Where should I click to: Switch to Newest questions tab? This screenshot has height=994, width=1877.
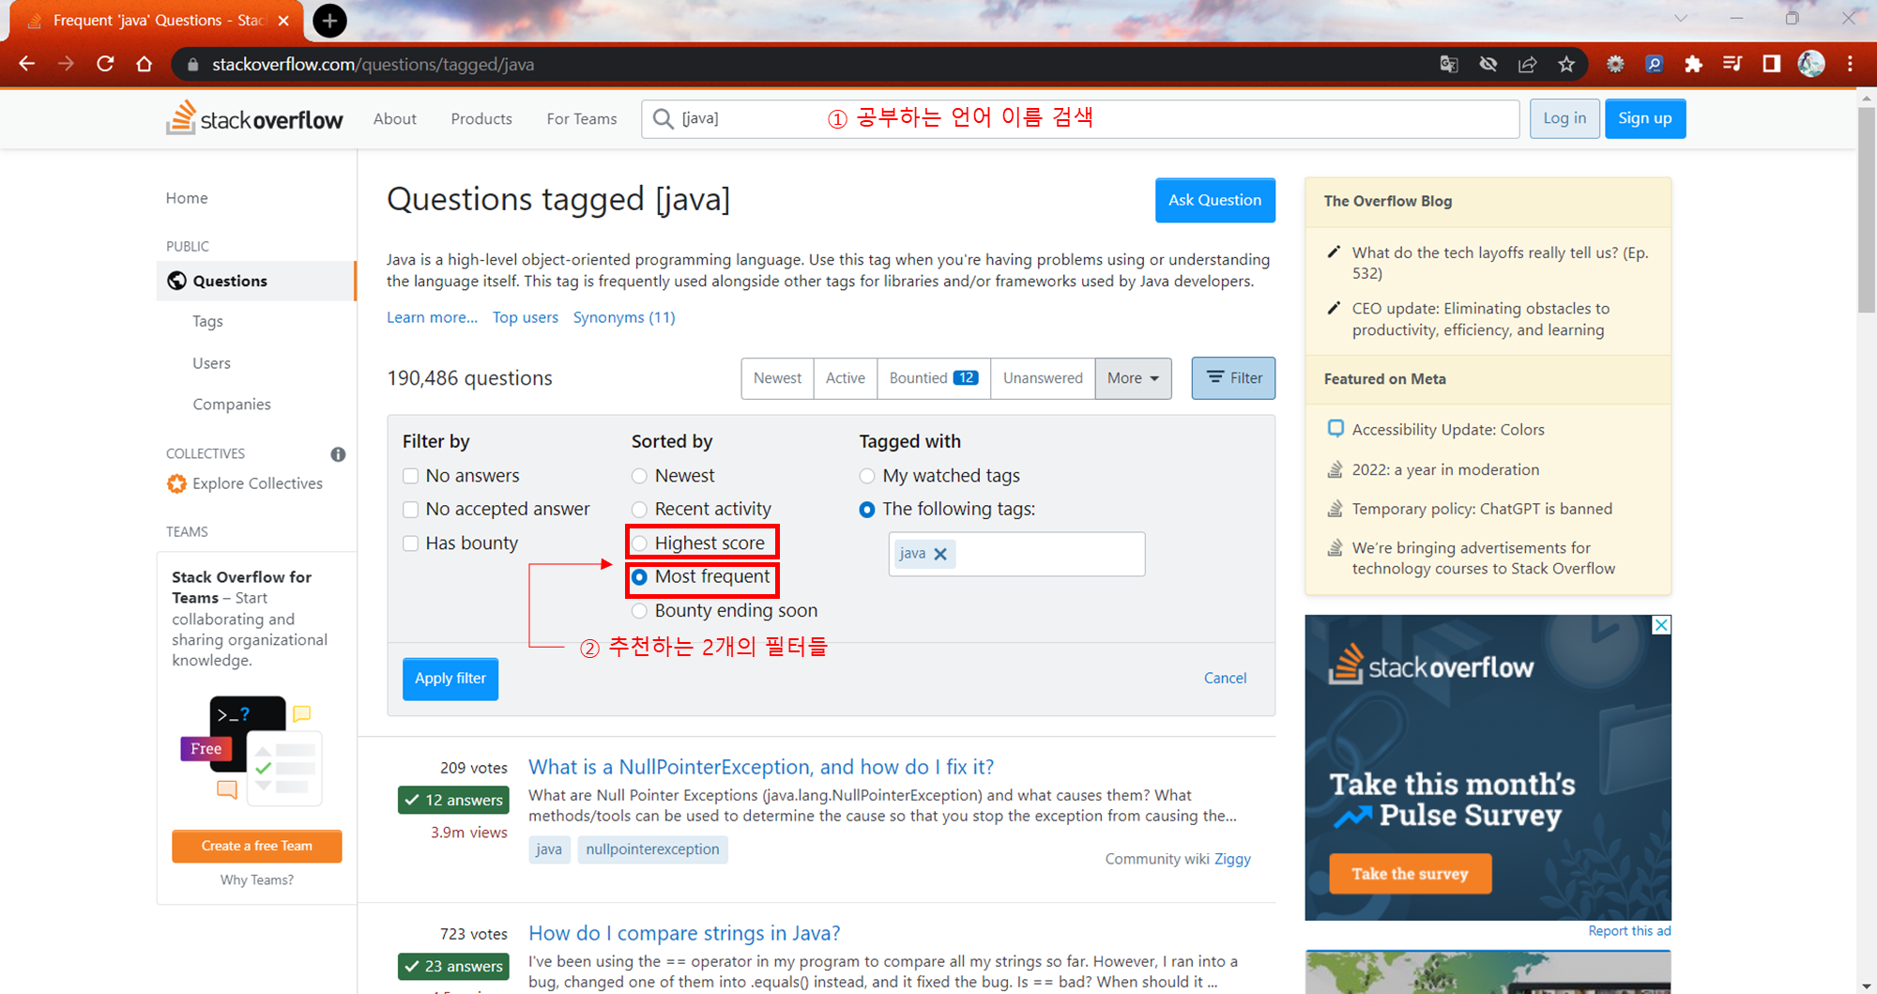(x=777, y=378)
